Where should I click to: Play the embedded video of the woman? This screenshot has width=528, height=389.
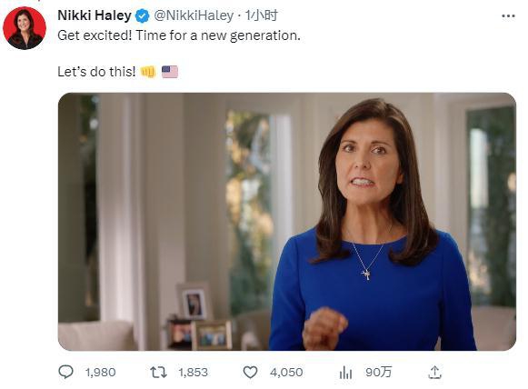coord(287,222)
